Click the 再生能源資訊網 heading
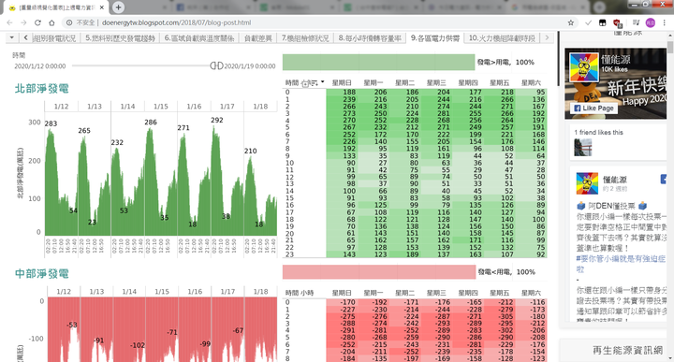674x362 pixels. pos(627,351)
